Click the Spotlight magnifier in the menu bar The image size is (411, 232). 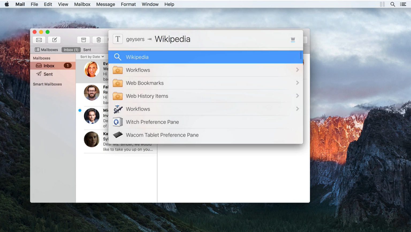(x=393, y=4)
